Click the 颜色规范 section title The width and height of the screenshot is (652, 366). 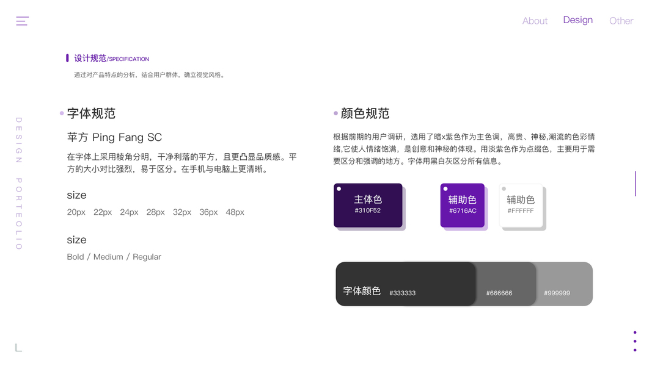365,113
